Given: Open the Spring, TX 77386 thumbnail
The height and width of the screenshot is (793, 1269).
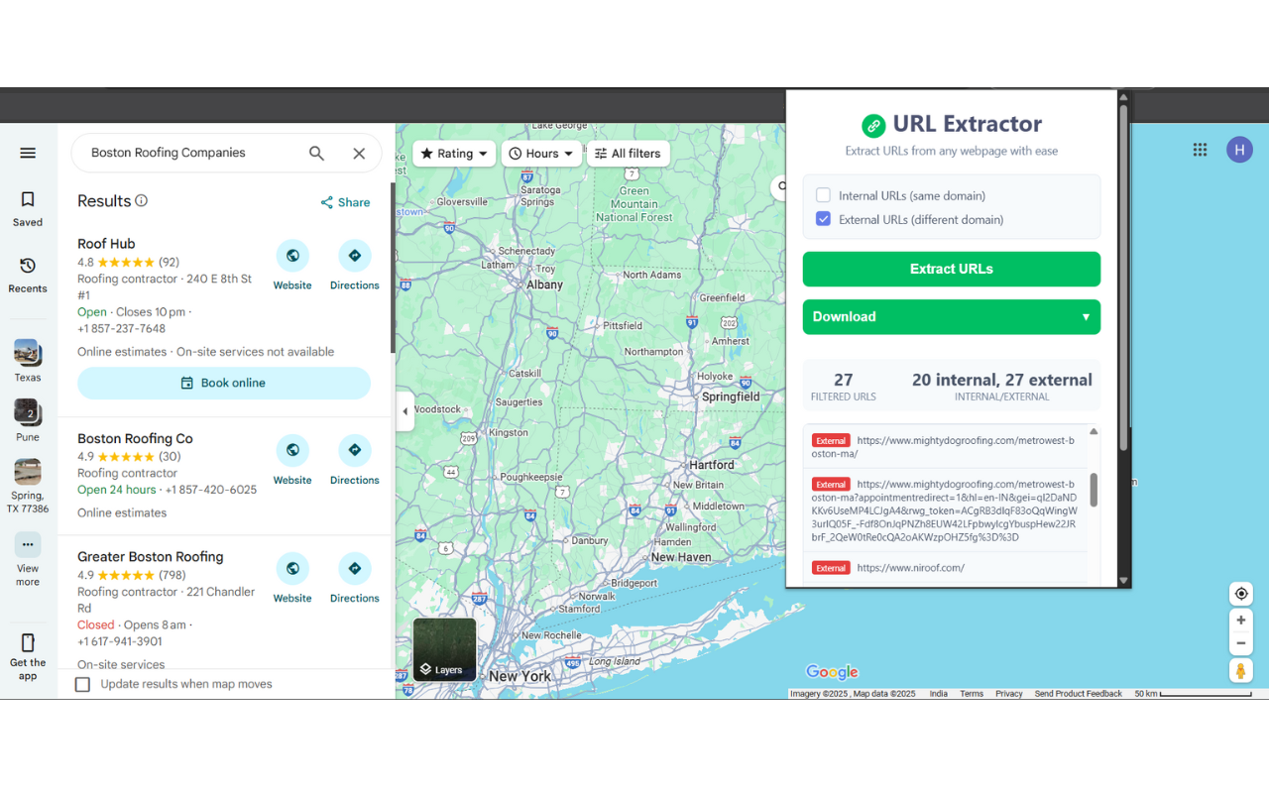Looking at the screenshot, I should tap(28, 472).
